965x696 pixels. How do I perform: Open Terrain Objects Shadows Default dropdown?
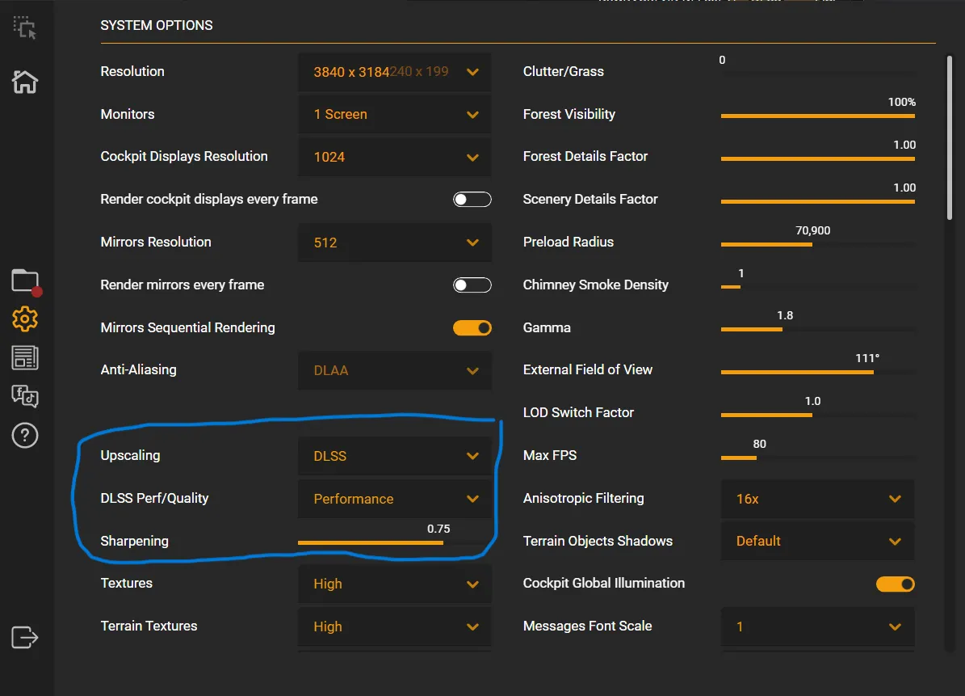coord(817,542)
